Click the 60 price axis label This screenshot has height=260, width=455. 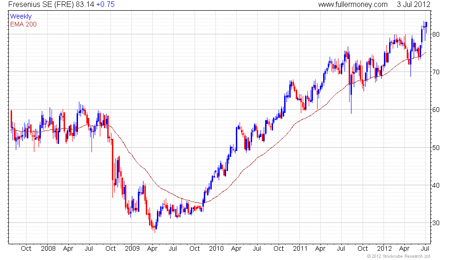[x=436, y=110]
